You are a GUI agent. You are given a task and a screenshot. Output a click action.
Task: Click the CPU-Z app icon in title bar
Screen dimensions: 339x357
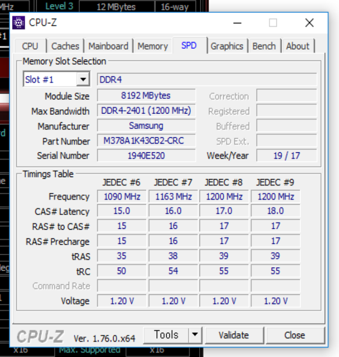(19, 22)
